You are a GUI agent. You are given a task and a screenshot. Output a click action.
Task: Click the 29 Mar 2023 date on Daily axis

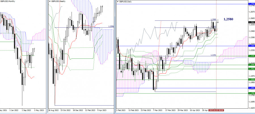(x=183, y=110)
